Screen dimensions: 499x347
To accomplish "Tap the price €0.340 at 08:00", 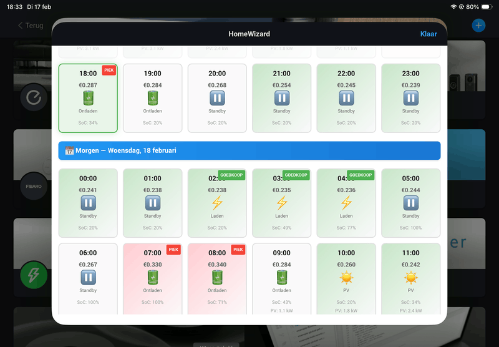I will (217, 265).
